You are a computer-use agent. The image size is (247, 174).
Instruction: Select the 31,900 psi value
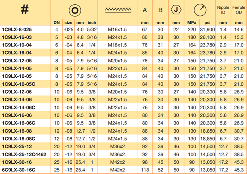(207, 29)
